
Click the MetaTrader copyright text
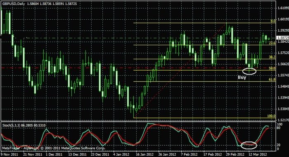(x=54, y=148)
